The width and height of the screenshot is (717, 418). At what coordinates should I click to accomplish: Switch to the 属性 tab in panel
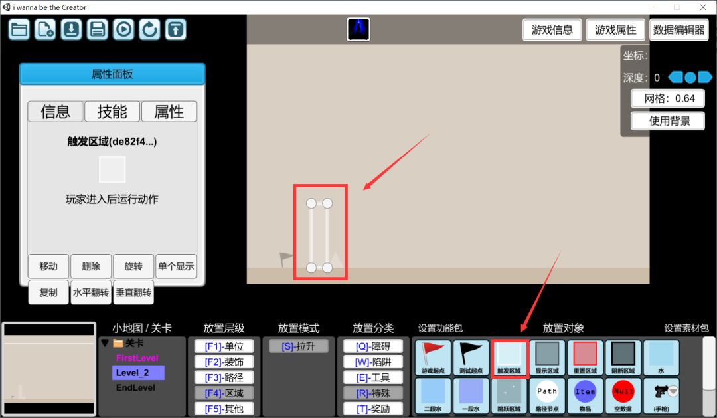pyautogui.click(x=169, y=112)
